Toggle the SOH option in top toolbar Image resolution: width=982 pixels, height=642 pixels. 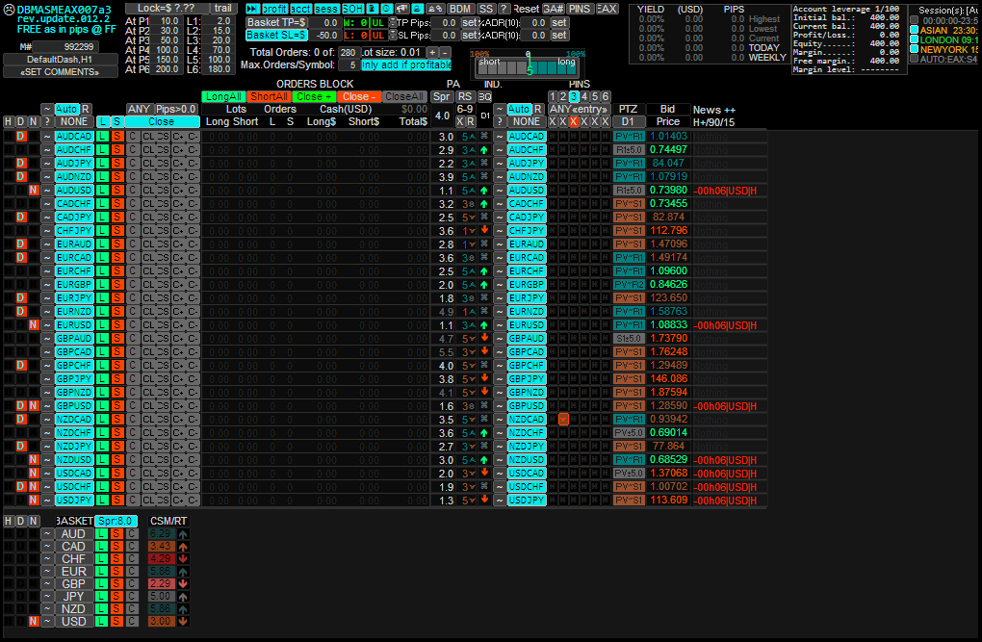tap(352, 9)
